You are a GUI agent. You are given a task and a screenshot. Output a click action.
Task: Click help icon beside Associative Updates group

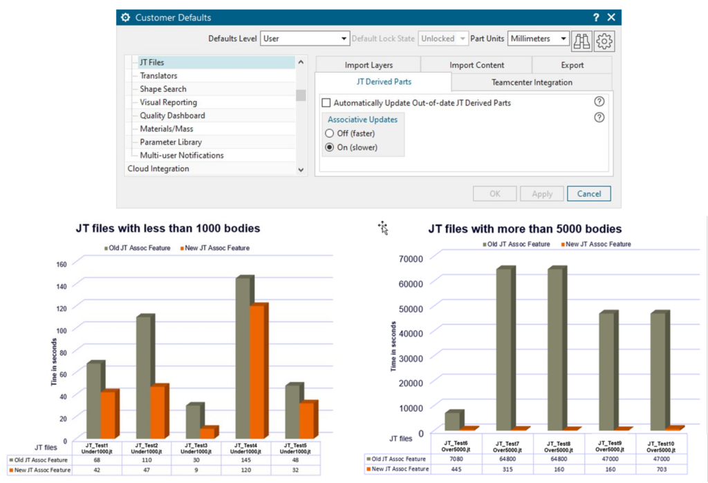click(x=599, y=117)
